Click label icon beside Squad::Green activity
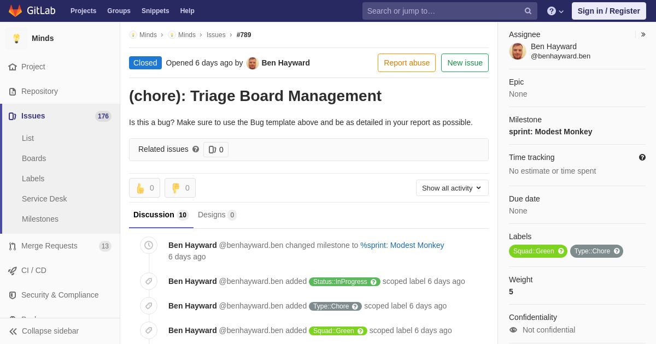Image resolution: width=656 pixels, height=344 pixels. pos(149,330)
